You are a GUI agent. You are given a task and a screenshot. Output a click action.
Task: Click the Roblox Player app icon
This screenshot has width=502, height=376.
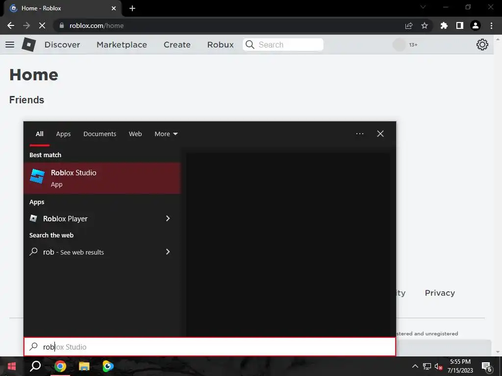point(33,218)
